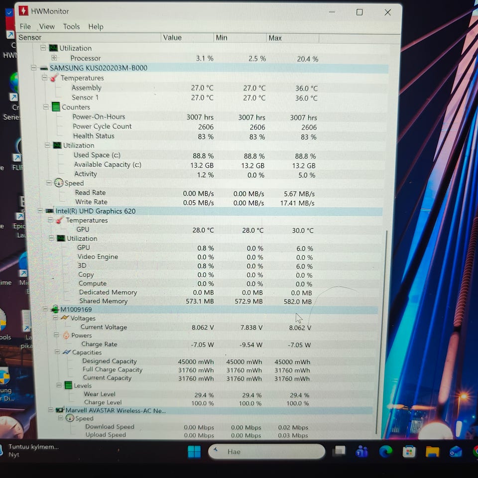This screenshot has height=478, width=478.
Task: Click the Utilization graph icon under Intel Graphics
Action: click(x=61, y=238)
